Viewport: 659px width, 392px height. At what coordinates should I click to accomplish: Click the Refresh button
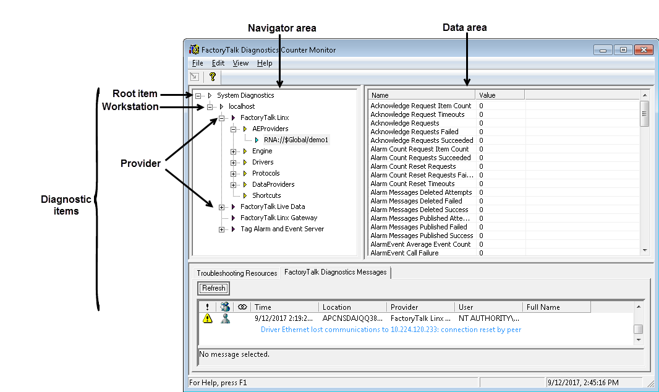214,288
